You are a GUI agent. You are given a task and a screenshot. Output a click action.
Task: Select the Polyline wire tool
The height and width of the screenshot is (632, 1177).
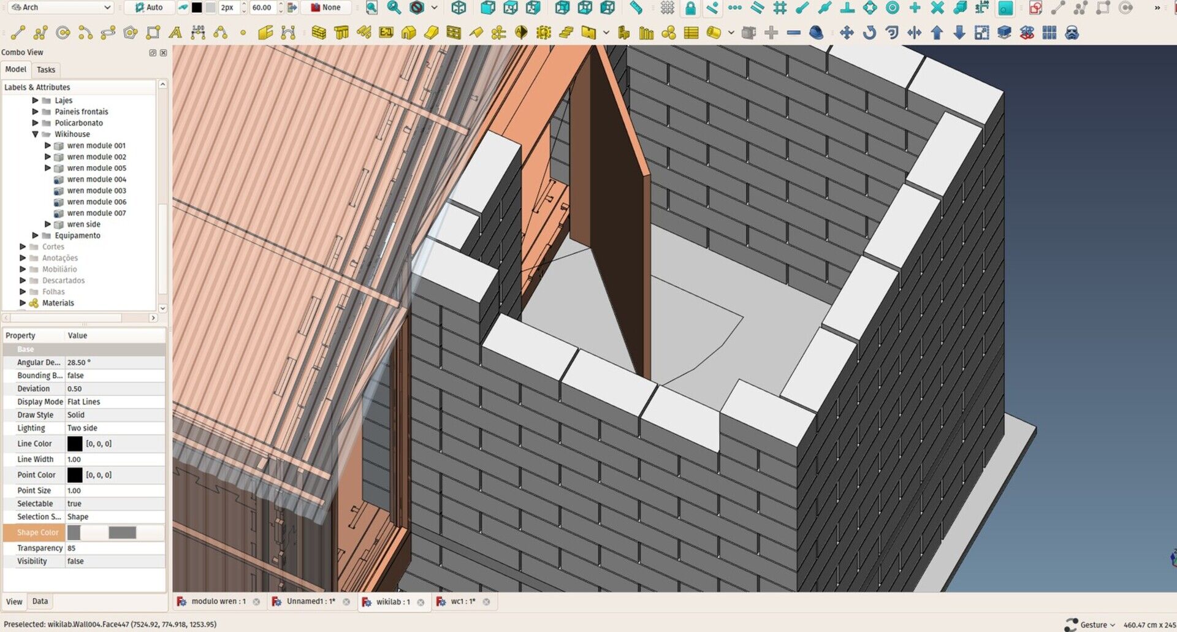click(40, 32)
